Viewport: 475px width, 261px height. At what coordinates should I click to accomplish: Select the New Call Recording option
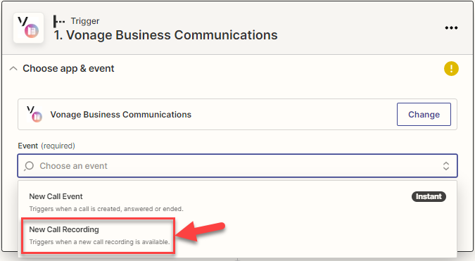point(98,236)
